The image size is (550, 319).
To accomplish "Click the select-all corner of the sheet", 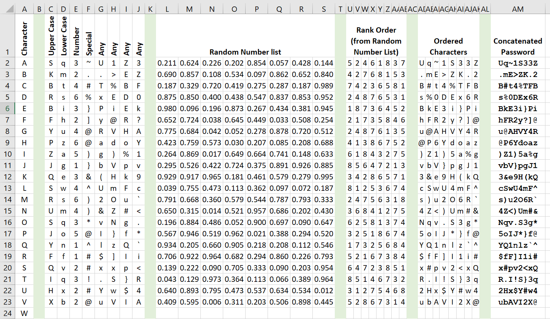I will 8,9.
